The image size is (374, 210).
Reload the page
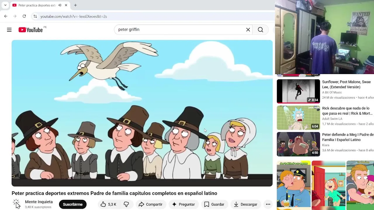pyautogui.click(x=24, y=16)
